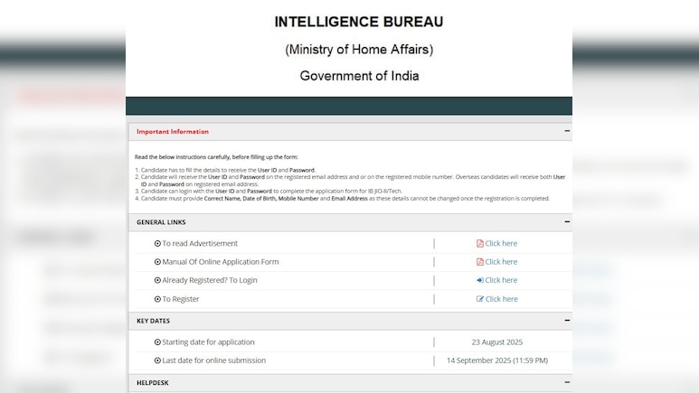Image resolution: width=699 pixels, height=393 pixels.
Task: Click the Manual Of Online Application Form row label
Action: point(220,262)
